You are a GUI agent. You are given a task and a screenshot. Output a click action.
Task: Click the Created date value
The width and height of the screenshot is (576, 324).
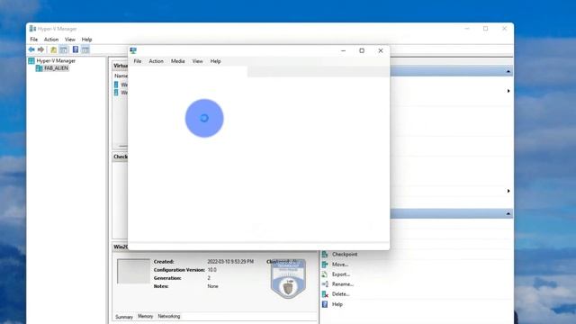230,262
